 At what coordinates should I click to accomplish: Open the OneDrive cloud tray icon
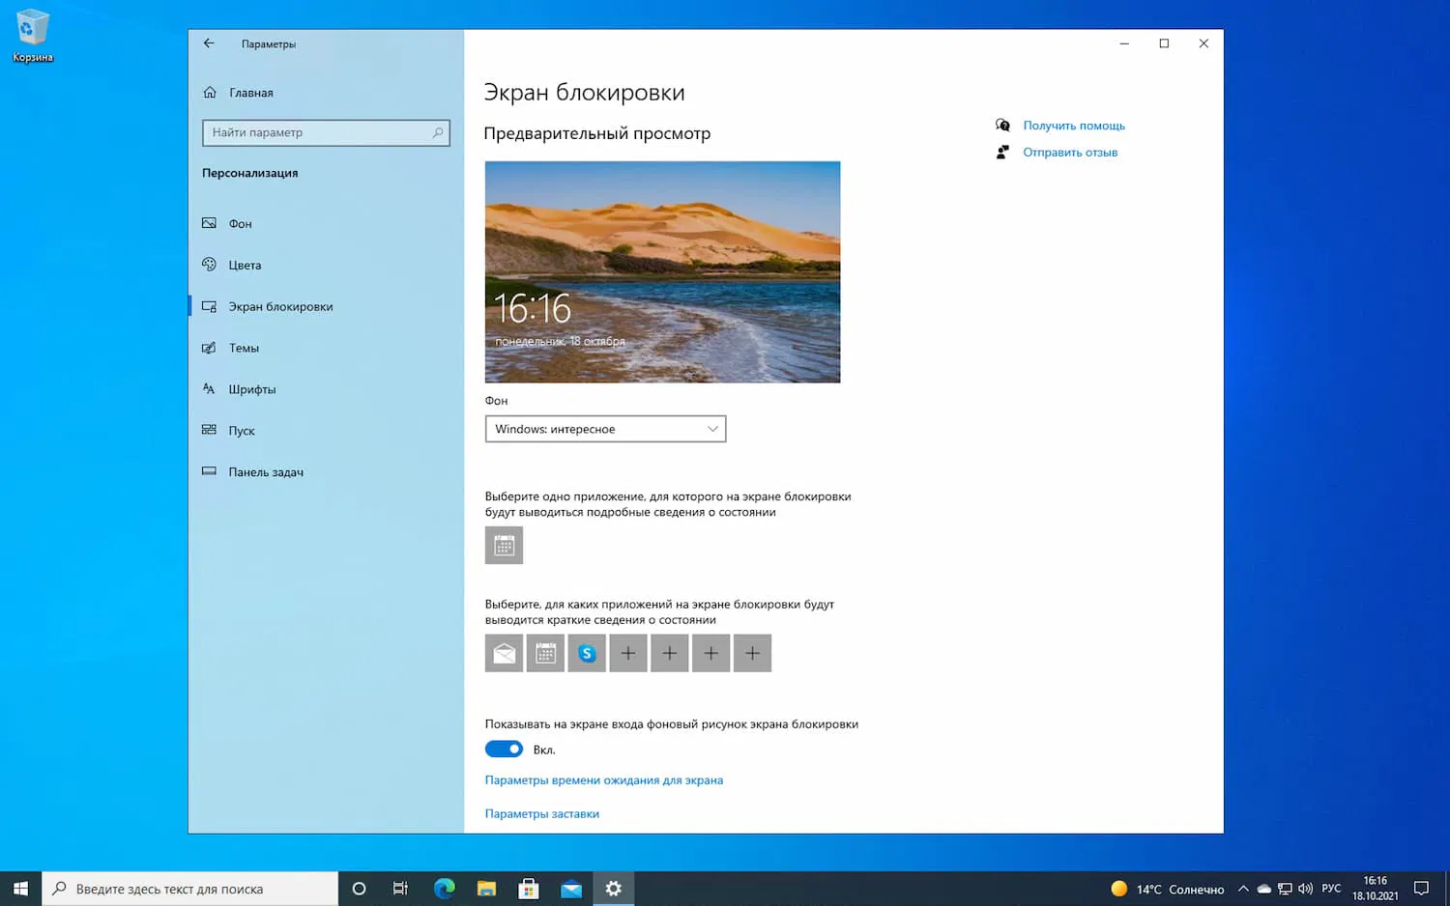[x=1263, y=889]
